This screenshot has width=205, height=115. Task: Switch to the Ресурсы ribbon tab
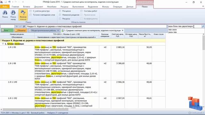click(x=64, y=7)
